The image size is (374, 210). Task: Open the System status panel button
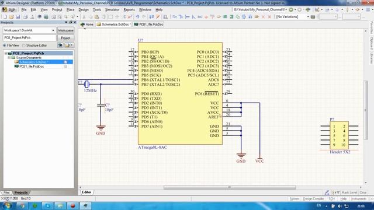pyautogui.click(x=295, y=198)
